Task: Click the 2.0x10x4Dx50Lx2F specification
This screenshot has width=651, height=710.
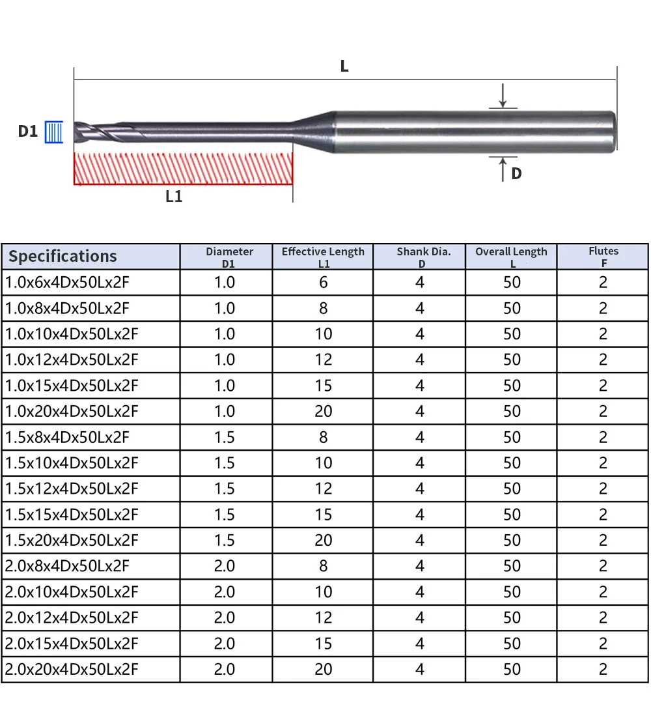Action: pyautogui.click(x=72, y=592)
